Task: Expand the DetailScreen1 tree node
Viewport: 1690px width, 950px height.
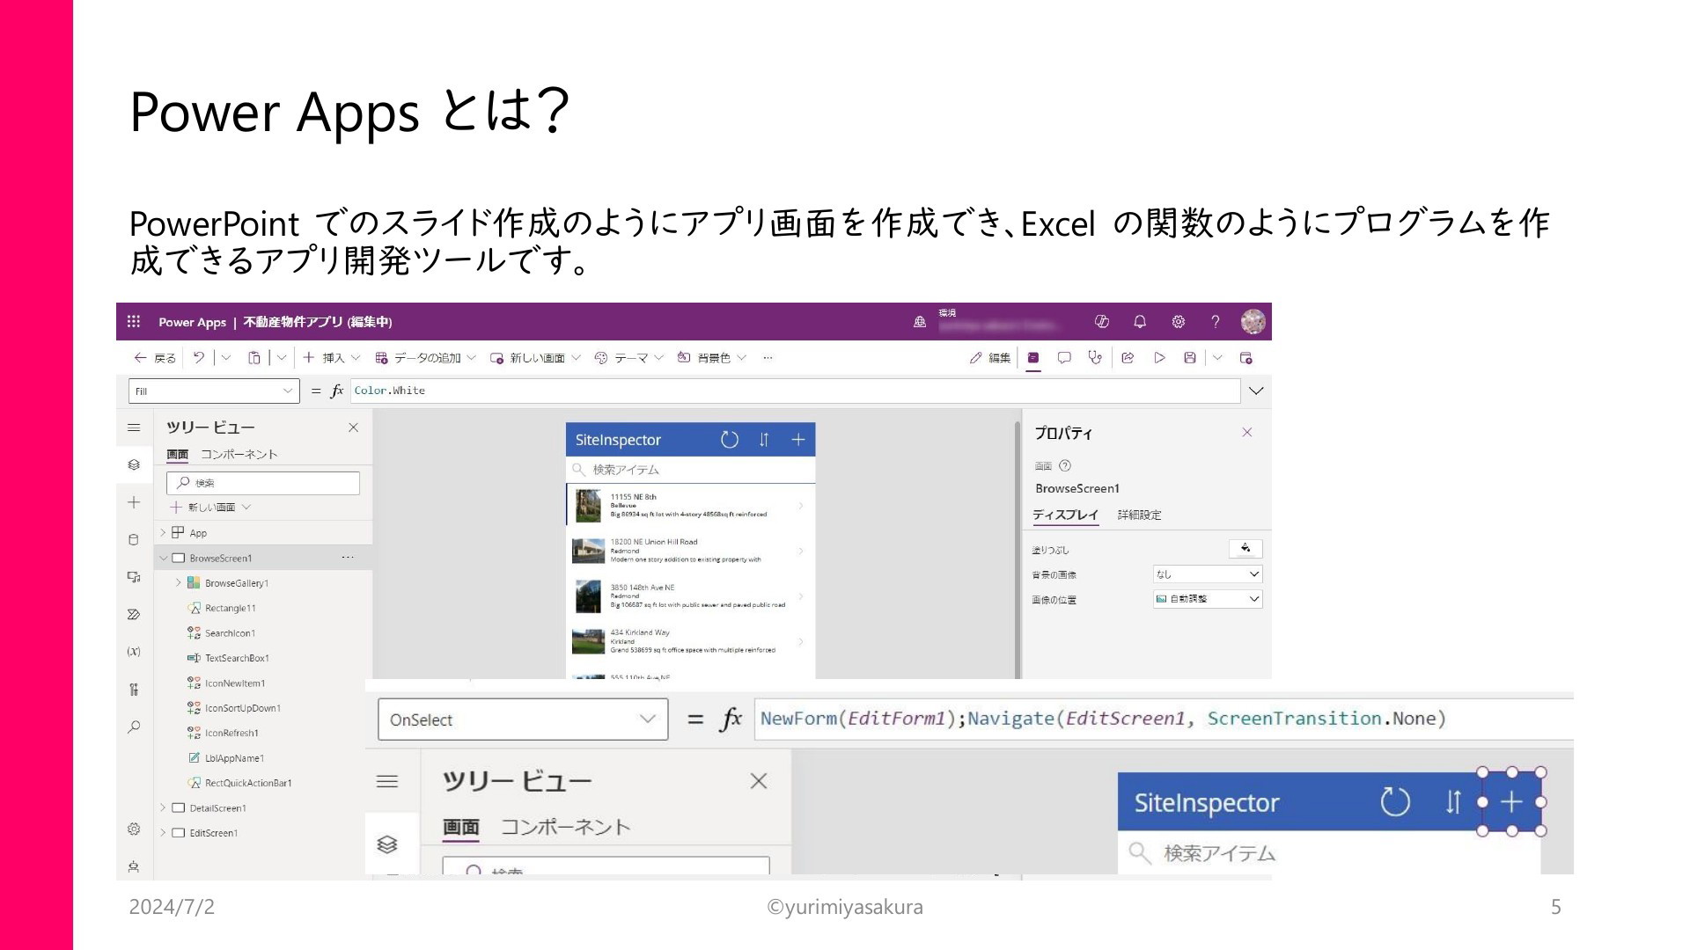Action: click(x=163, y=807)
